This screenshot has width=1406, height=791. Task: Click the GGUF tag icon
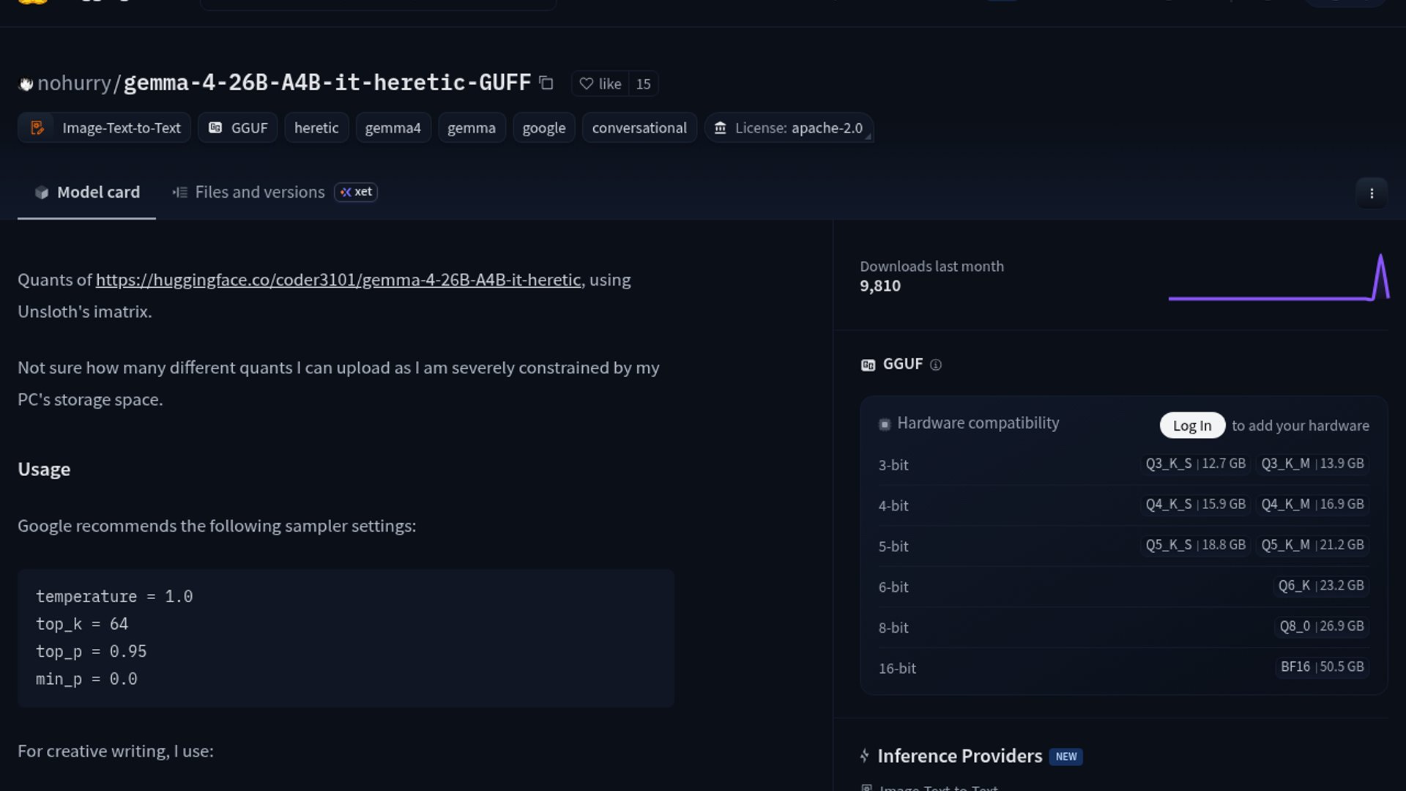[215, 128]
